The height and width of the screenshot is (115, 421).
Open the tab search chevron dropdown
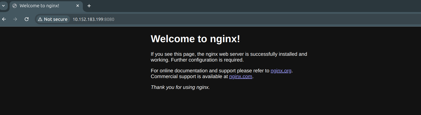[4, 6]
